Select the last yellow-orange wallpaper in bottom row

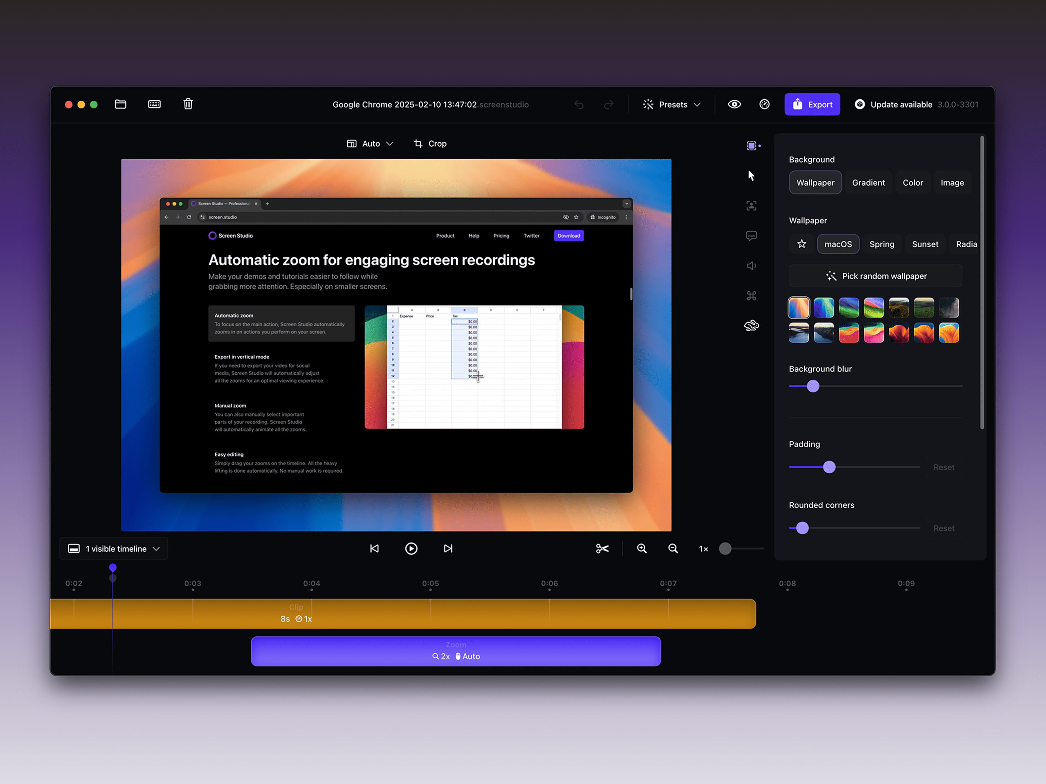click(x=949, y=333)
